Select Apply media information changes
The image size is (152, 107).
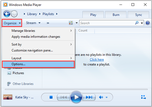point(39,37)
